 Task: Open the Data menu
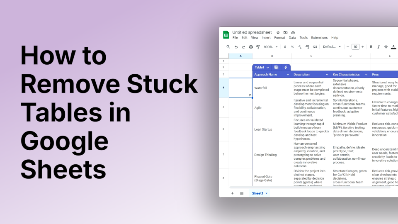[292, 38]
